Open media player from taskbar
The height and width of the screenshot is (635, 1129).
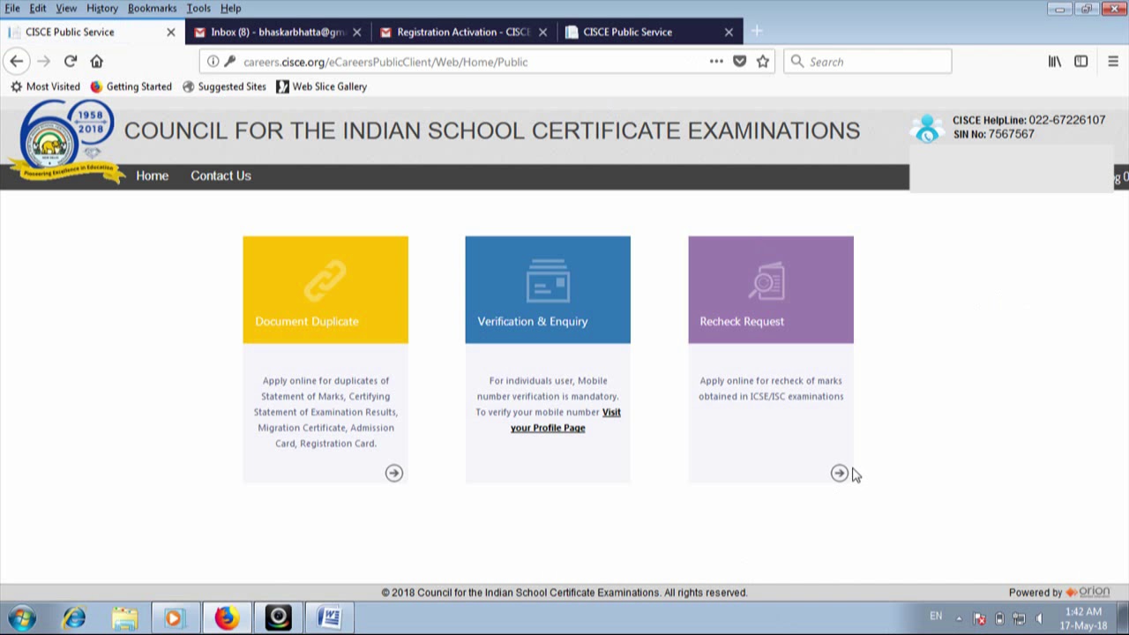(174, 618)
